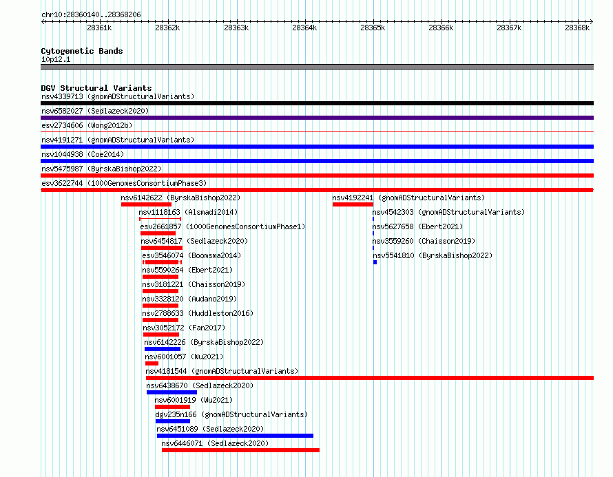Viewport: 613px width, 477px height.
Task: Click nsv6142226 ByrskaBishop2022 label
Action: [x=204, y=342]
